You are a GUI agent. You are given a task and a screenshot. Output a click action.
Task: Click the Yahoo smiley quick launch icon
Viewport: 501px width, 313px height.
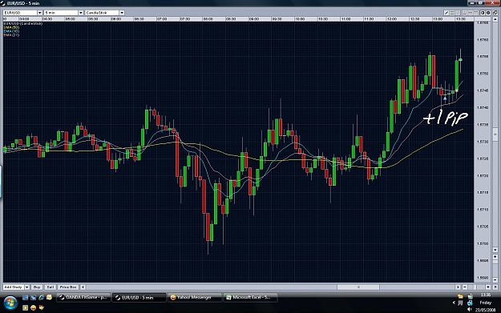point(33,307)
